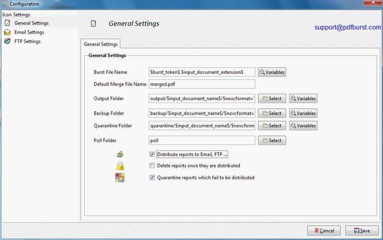The image size is (383, 240).
Task: Open Variables for Backup Folder
Action: coord(303,113)
